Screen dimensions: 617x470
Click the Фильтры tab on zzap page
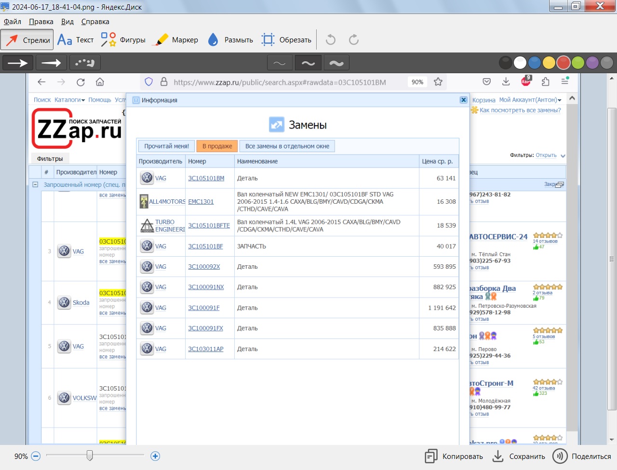tap(50, 158)
